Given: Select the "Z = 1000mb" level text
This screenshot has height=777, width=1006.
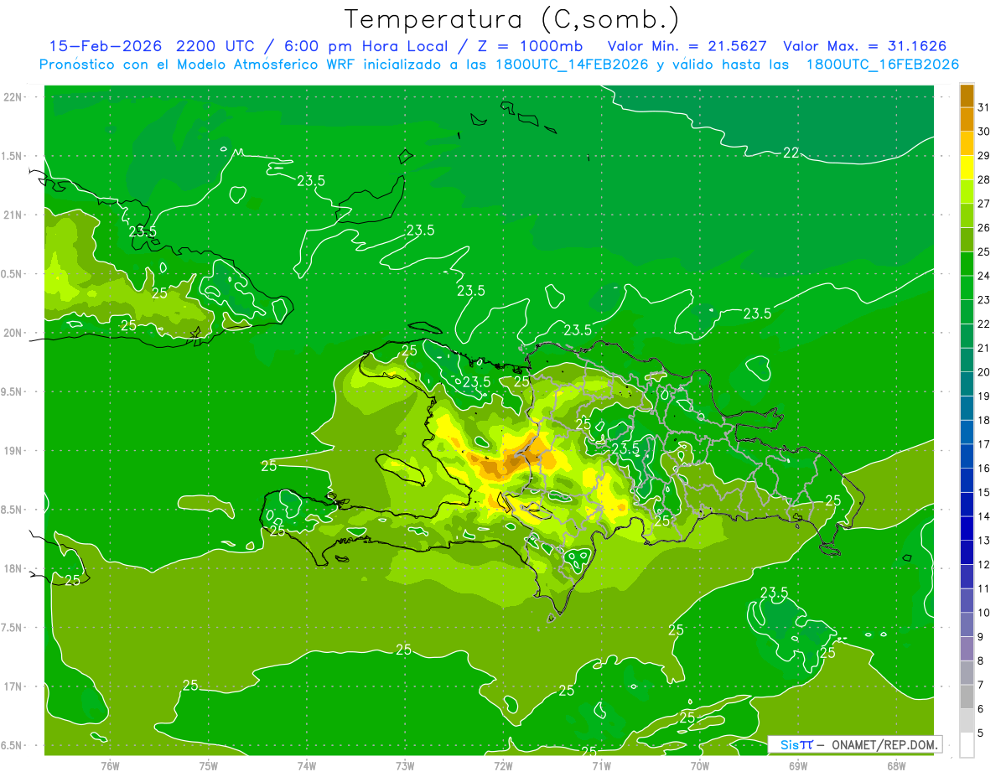Looking at the screenshot, I should (x=530, y=46).
